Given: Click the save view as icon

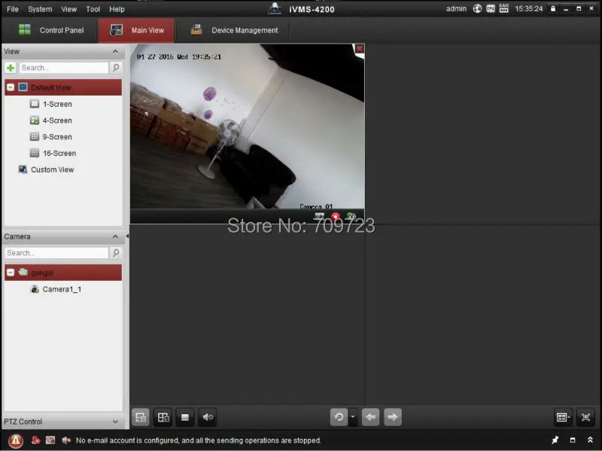Looking at the screenshot, I should pyautogui.click(x=163, y=417).
